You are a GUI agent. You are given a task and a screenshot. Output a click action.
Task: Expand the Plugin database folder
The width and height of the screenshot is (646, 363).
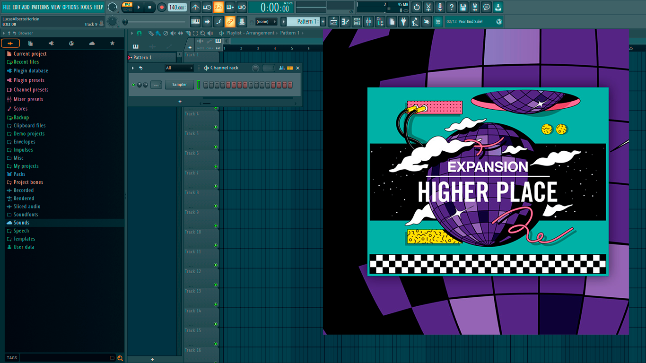tap(31, 71)
